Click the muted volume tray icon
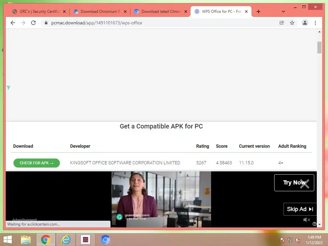Image resolution: width=328 pixels, height=246 pixels. (x=298, y=240)
